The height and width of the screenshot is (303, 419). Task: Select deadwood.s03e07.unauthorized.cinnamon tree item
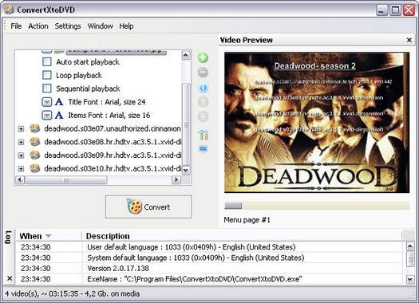click(113, 128)
